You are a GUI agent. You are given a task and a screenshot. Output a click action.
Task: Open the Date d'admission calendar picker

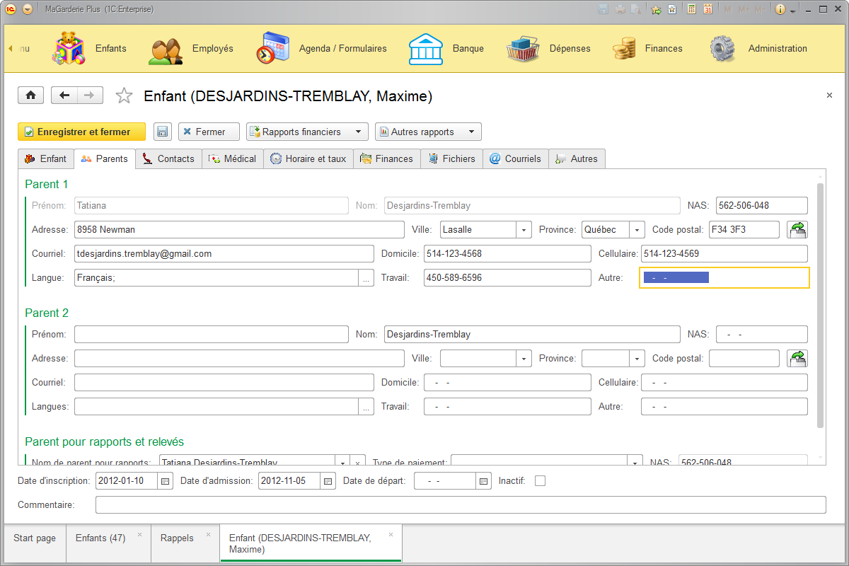click(x=327, y=480)
